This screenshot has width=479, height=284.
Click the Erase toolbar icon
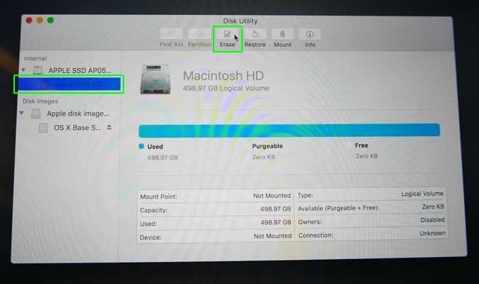click(227, 34)
